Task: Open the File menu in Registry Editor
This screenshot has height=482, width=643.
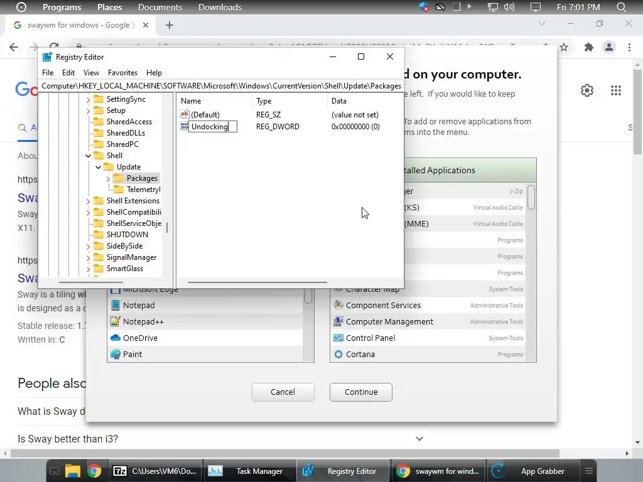Action: [x=48, y=73]
